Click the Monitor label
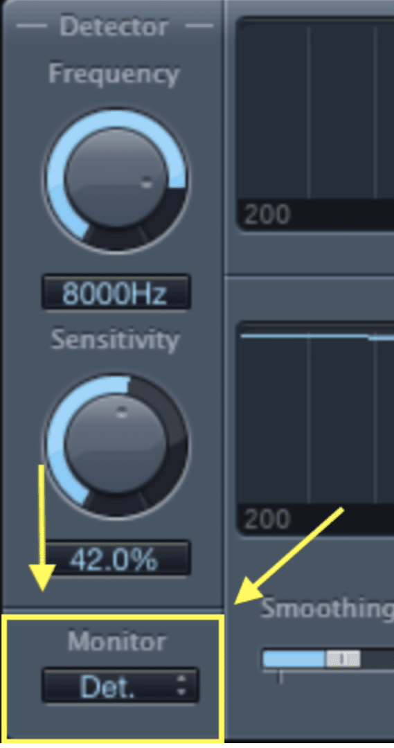This screenshot has width=394, height=748. coord(117,641)
